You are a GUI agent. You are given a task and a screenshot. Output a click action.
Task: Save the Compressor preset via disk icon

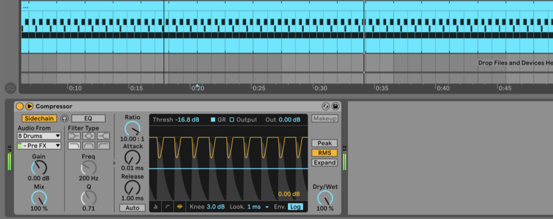pyautogui.click(x=335, y=106)
